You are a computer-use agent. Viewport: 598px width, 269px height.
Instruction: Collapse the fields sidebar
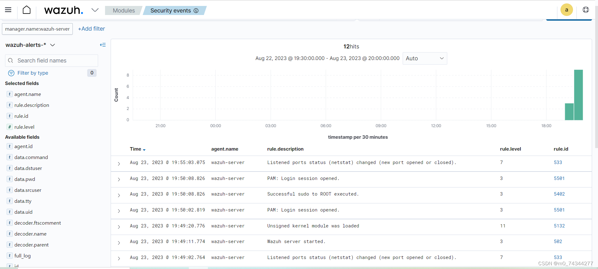(x=103, y=45)
